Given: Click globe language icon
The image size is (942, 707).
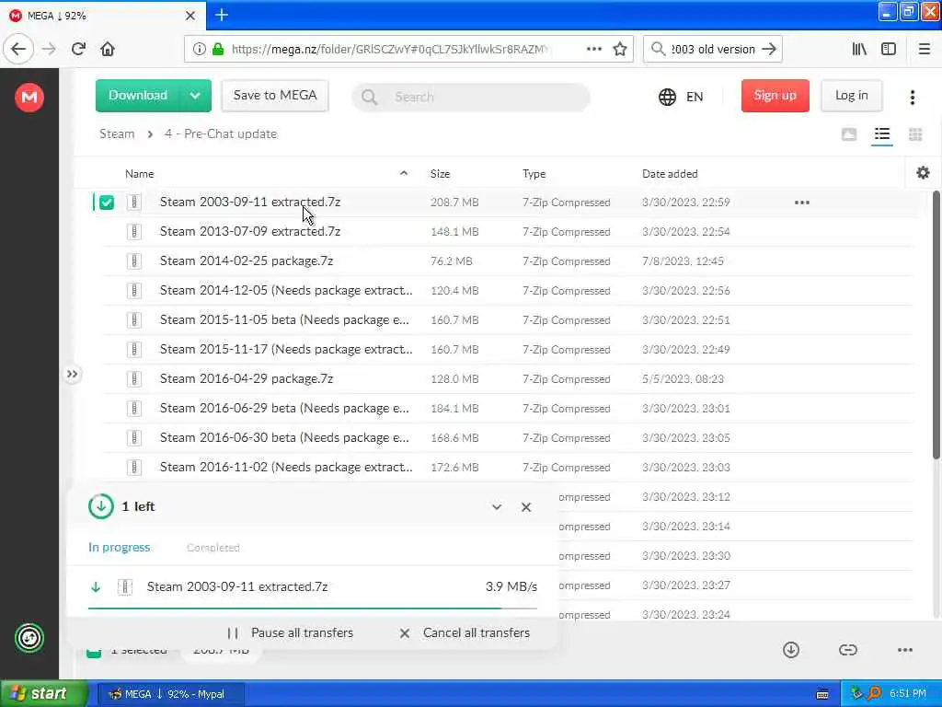Looking at the screenshot, I should tap(668, 97).
